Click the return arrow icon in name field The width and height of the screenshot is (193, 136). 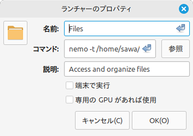[180, 28]
